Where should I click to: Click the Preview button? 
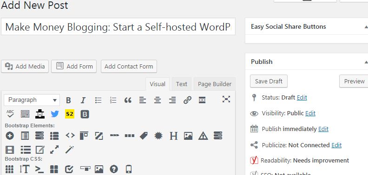pos(354,81)
